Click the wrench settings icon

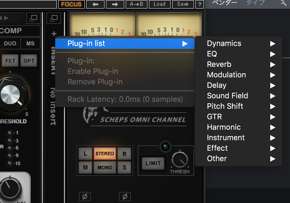click(283, 3)
